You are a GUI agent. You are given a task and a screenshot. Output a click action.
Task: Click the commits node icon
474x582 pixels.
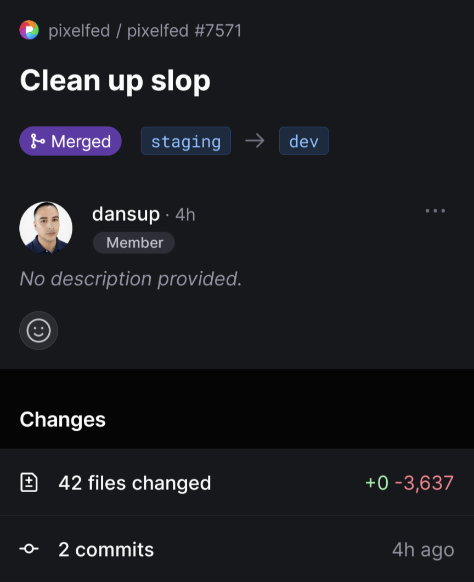coord(29,549)
